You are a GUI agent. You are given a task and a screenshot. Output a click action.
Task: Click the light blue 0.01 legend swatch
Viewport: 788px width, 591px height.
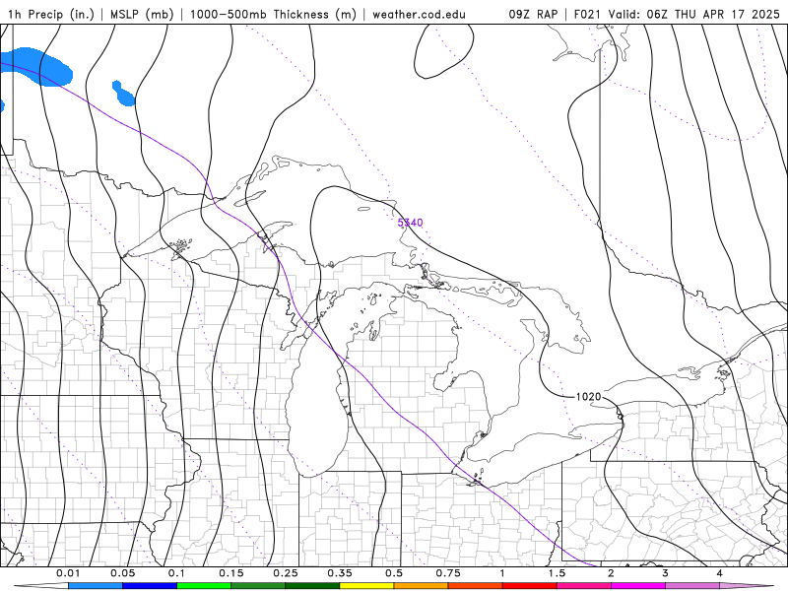(x=96, y=586)
